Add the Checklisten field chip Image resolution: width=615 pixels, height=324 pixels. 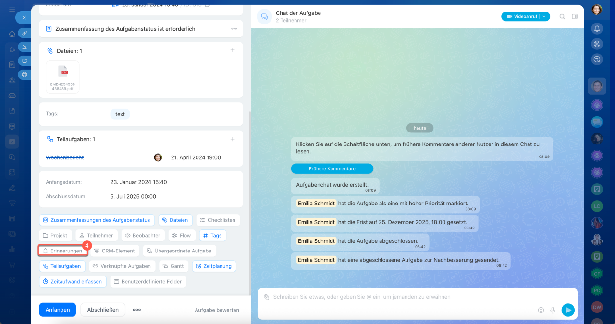pos(218,220)
